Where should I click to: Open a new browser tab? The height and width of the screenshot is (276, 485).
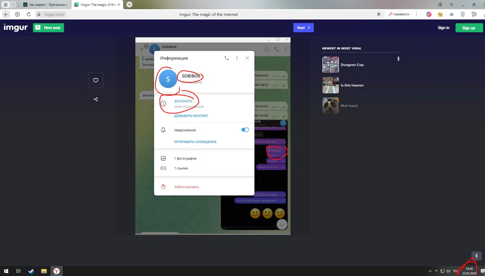pyautogui.click(x=129, y=5)
